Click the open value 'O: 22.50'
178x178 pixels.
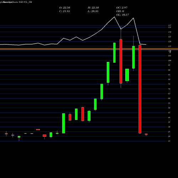pyautogui.click(x=64, y=8)
